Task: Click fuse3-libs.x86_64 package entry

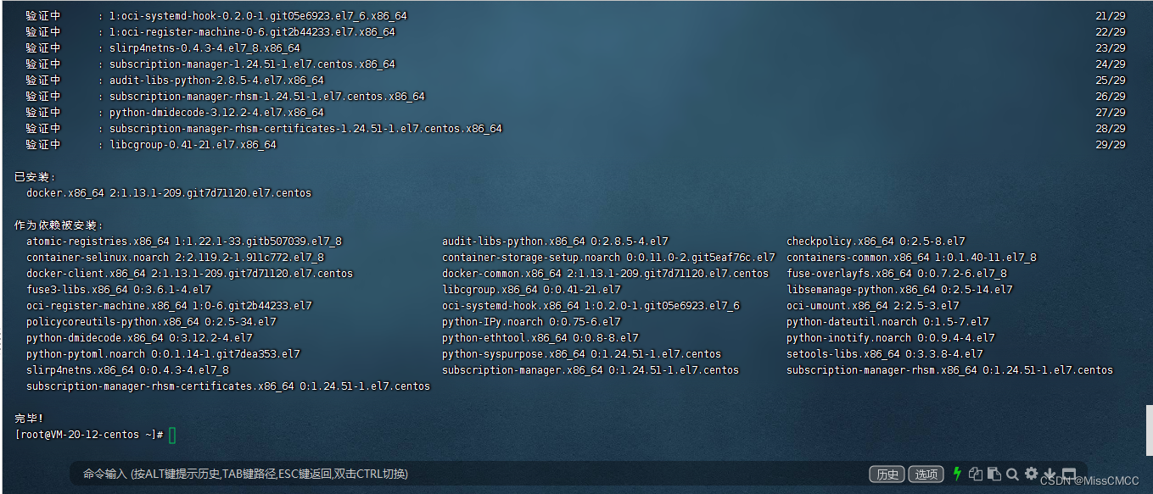Action: tap(119, 290)
